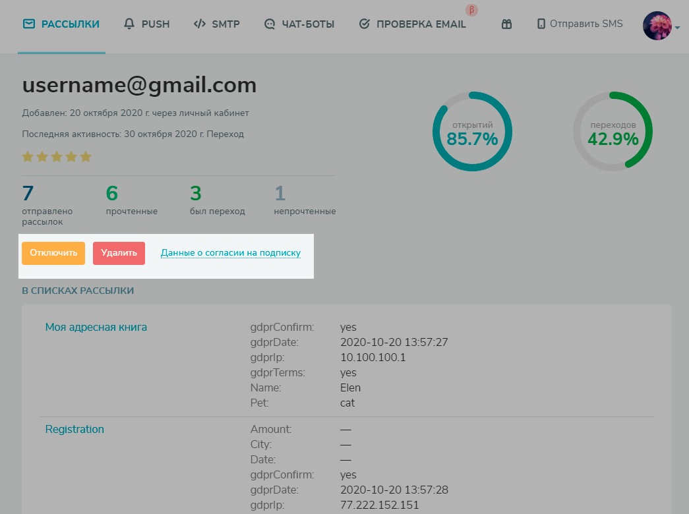This screenshot has height=514, width=689.
Task: Click the beta badge above ПРОВЕРКА EMAIL
Action: [x=471, y=10]
